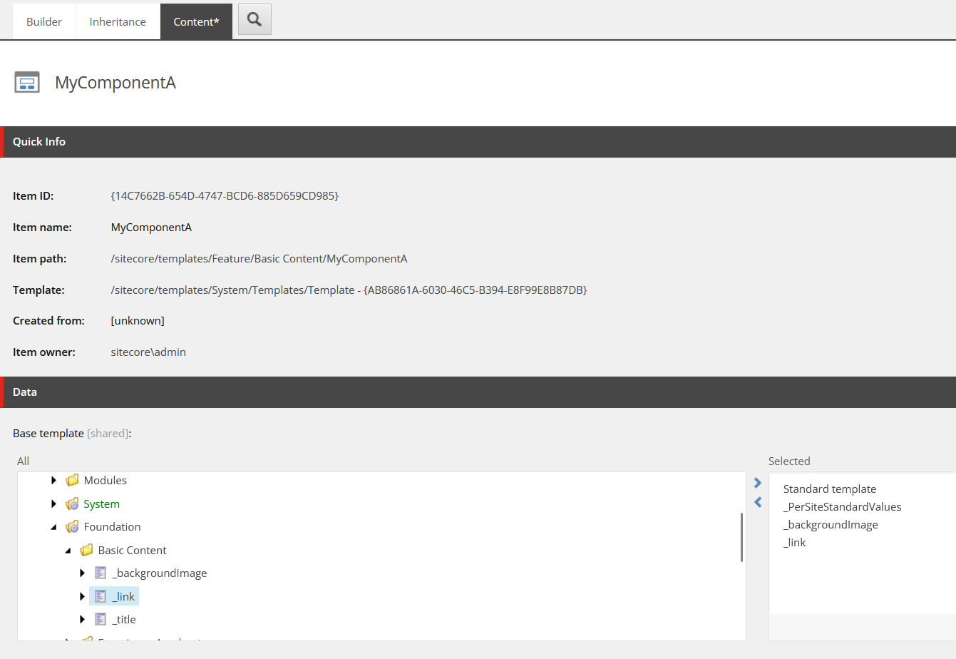Click the All tree scrollbar
Screen dimensions: 956x659
pos(741,538)
